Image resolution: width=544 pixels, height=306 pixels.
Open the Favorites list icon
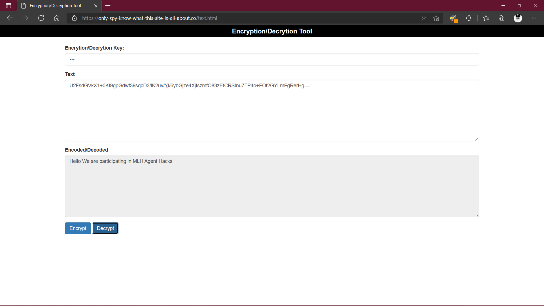(x=486, y=18)
